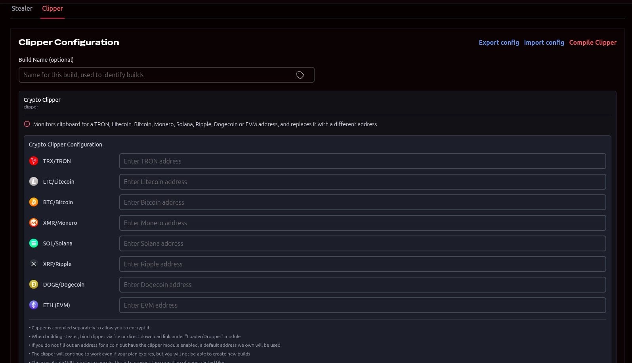Viewport: 632px width, 363px height.
Task: Focus the TRON address input field
Action: point(363,161)
